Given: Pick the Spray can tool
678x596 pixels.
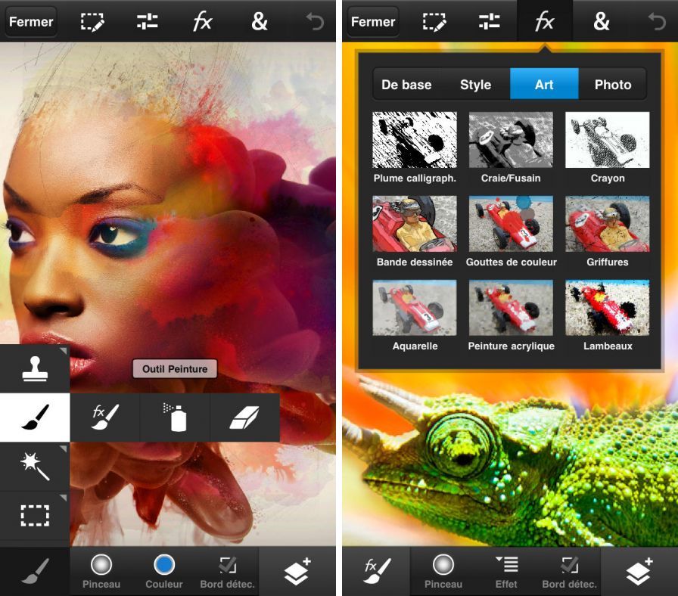Looking at the screenshot, I should [175, 417].
